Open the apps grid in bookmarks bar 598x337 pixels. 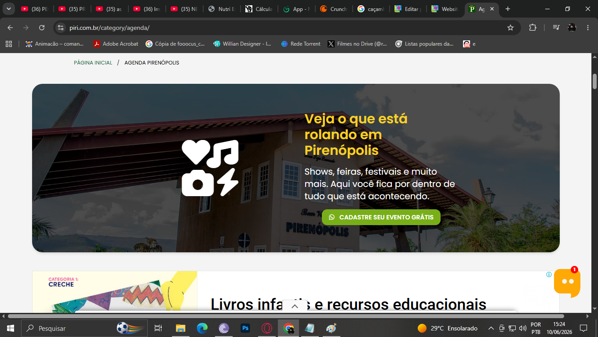[8, 44]
